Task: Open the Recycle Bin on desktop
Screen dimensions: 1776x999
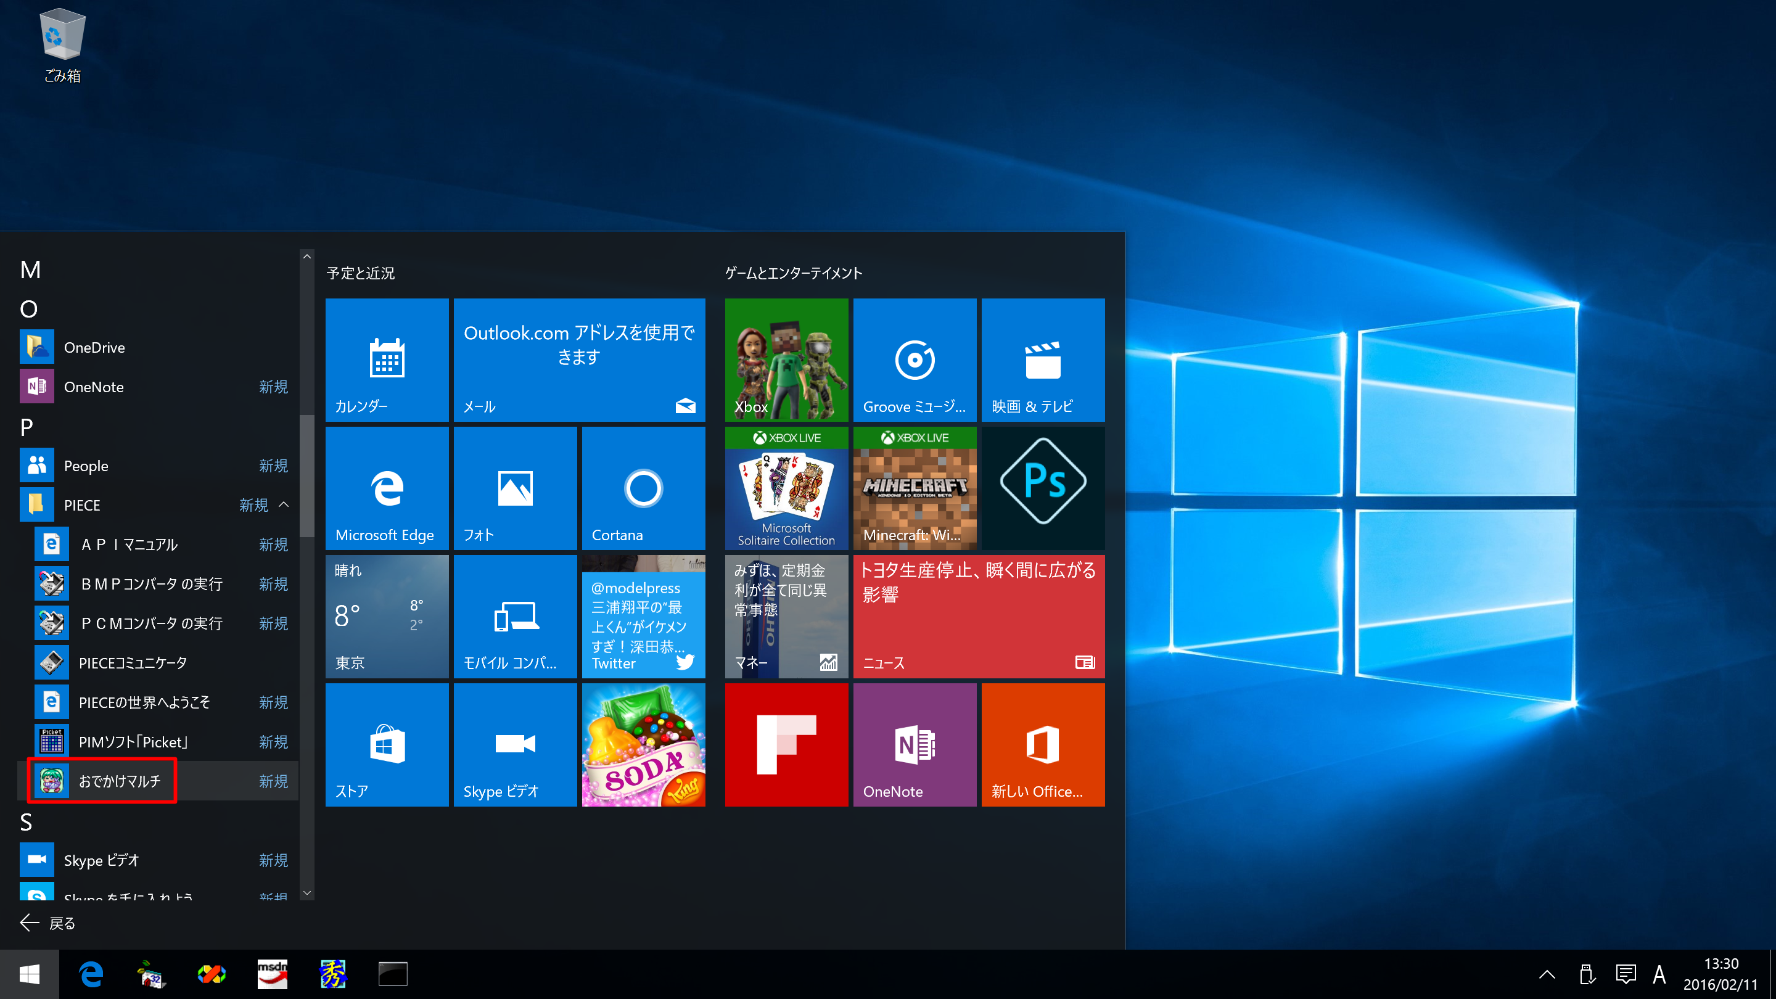Action: click(62, 46)
